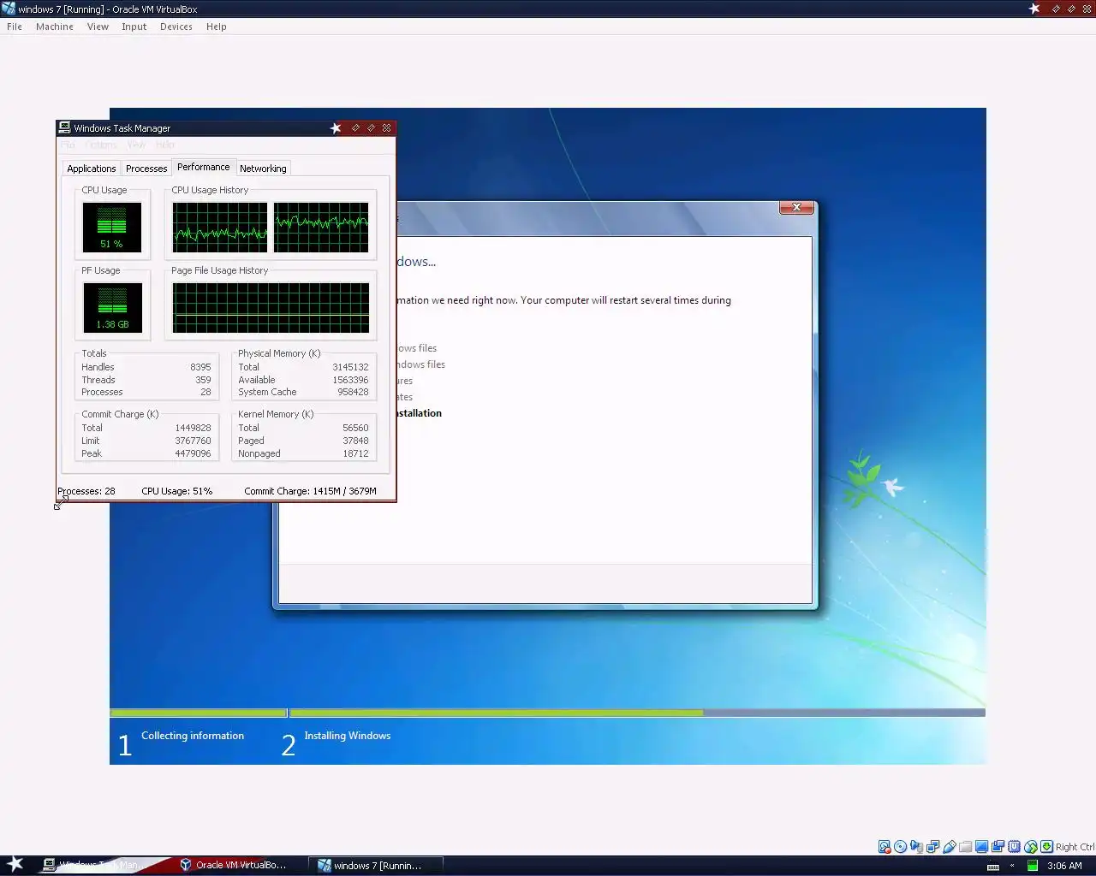
Task: Click the hard disk activity icon in VirtualBox status bar
Action: coord(885,846)
